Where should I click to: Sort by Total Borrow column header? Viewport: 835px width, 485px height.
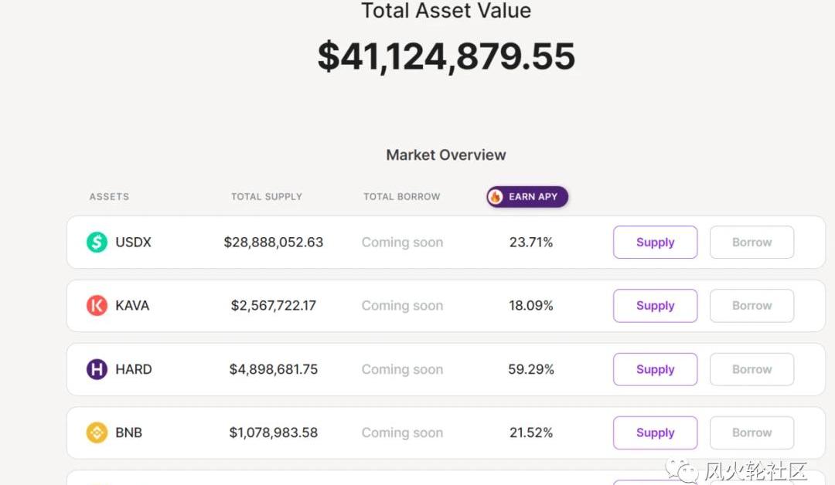(x=402, y=197)
